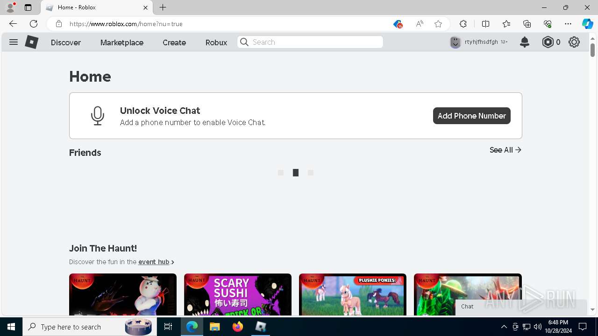598x336 pixels.
Task: Reload the page with Refresh icon
Action: (x=34, y=24)
